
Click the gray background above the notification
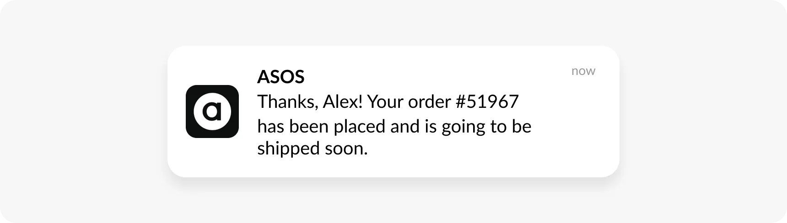click(393, 23)
